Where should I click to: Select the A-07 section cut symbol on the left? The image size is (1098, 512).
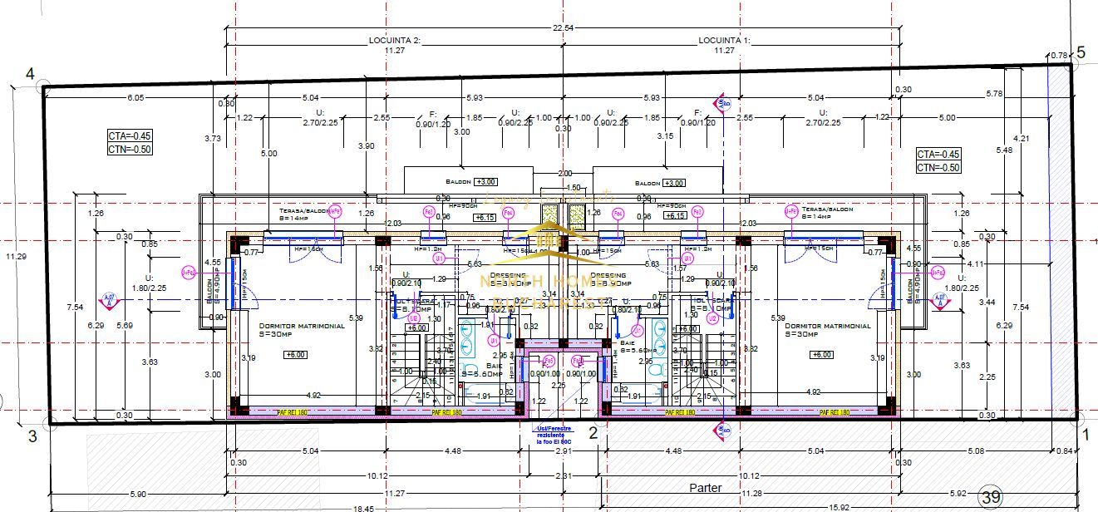[x=109, y=299]
